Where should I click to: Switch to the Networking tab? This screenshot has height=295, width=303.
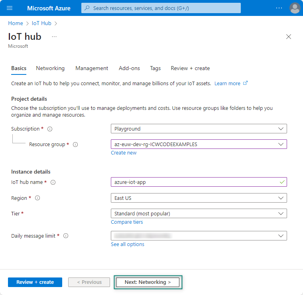50,68
